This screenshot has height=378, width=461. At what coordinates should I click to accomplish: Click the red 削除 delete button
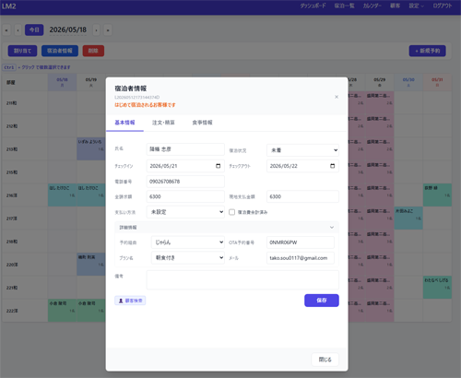[x=93, y=51]
